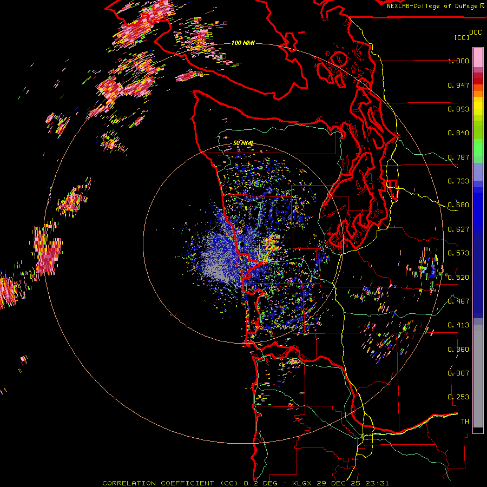Screen dimensions: 487x487
Task: Click the 0.787 scale value
Action: pos(458,157)
